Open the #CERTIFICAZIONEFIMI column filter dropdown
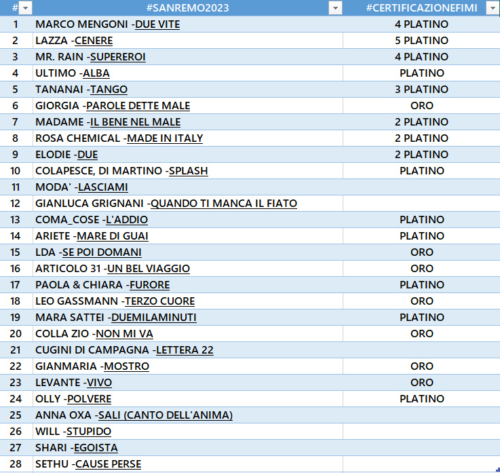This screenshot has width=500, height=473. pyautogui.click(x=493, y=8)
